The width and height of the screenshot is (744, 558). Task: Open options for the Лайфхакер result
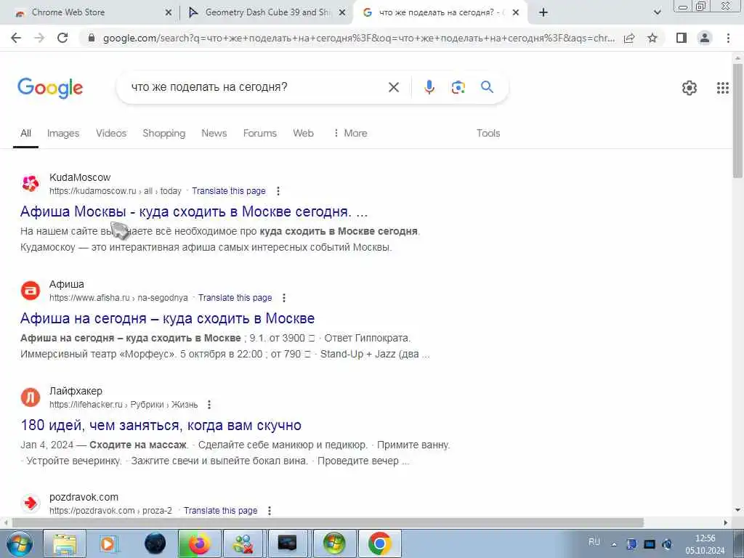point(209,404)
